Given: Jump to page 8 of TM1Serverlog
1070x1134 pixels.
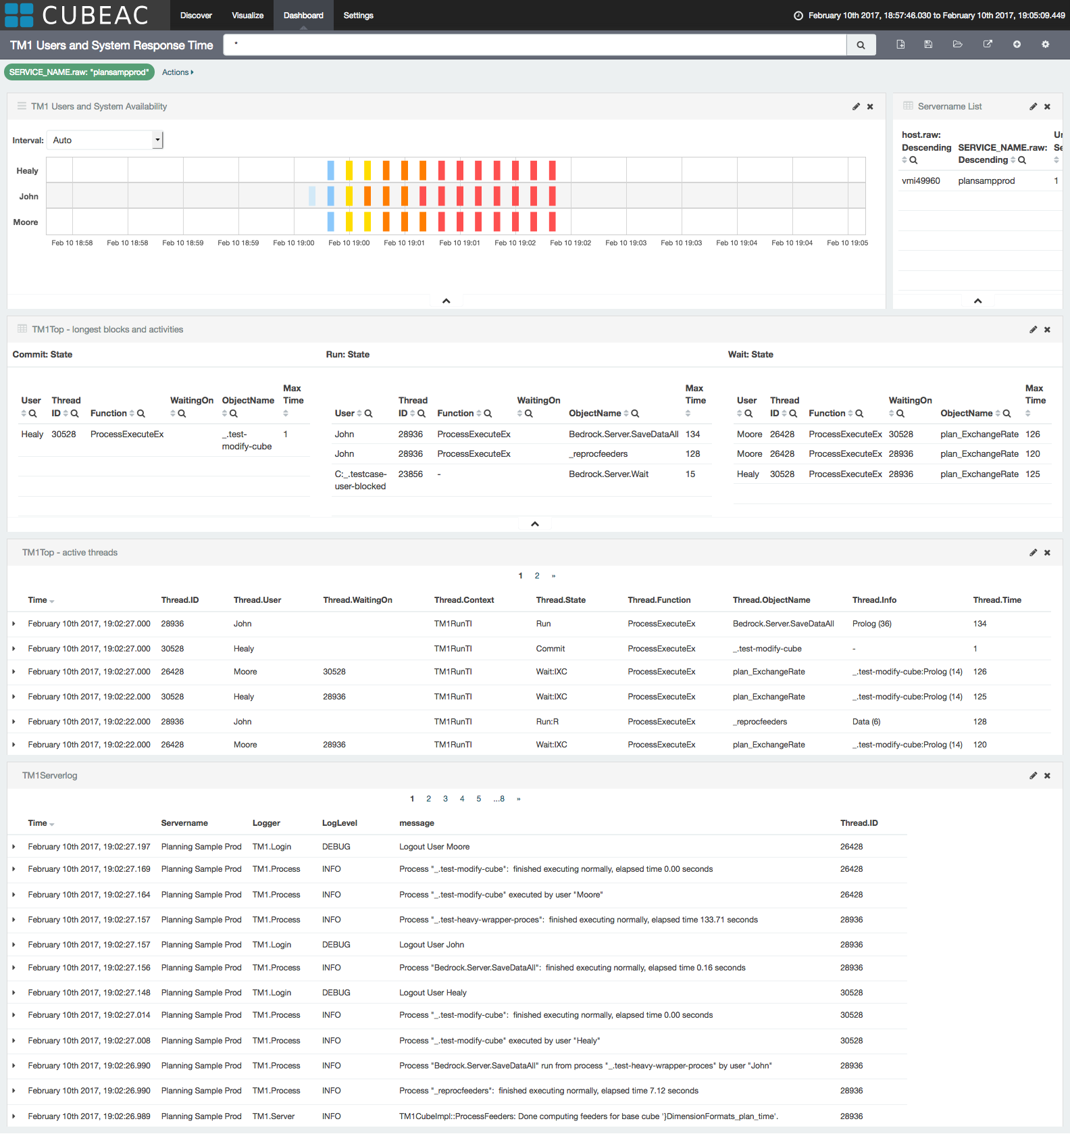Looking at the screenshot, I should point(499,799).
